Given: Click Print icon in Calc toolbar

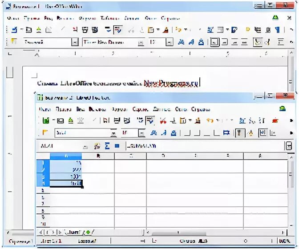Looking at the screenshot, I should (117, 120).
